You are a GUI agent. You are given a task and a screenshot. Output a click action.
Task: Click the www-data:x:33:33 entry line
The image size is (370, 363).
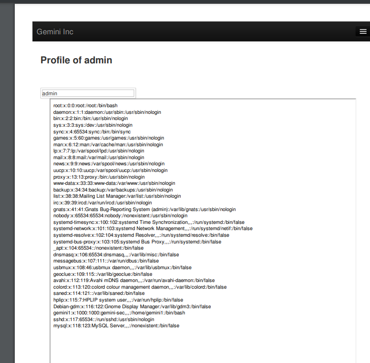coord(114,183)
